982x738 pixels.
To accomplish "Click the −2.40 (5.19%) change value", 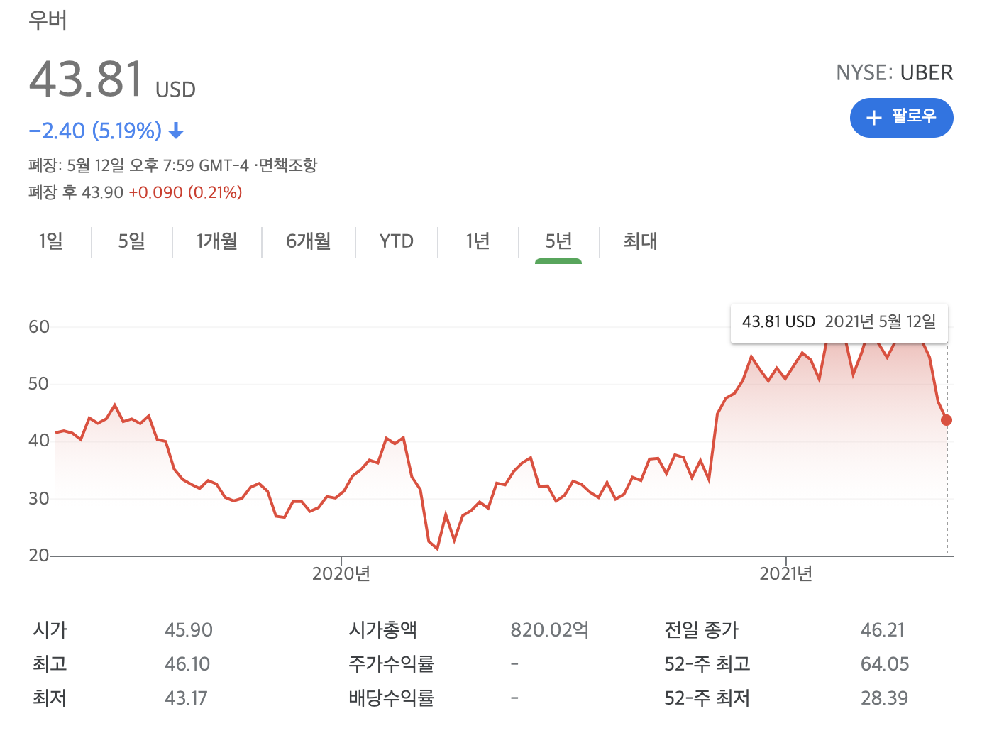I will point(95,131).
